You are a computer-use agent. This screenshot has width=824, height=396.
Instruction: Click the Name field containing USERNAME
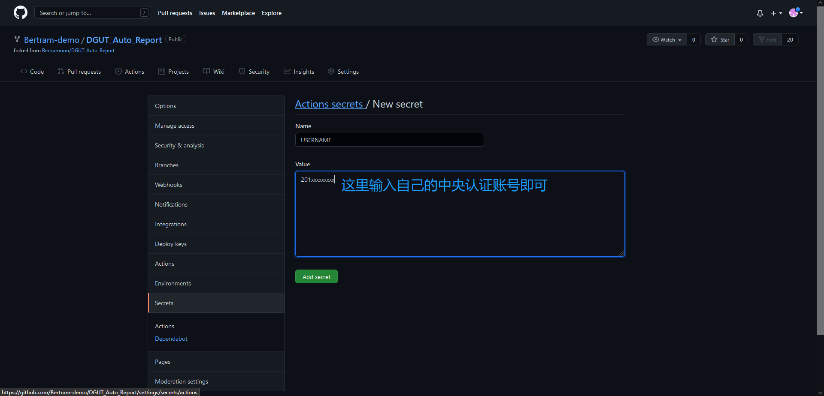(x=390, y=140)
